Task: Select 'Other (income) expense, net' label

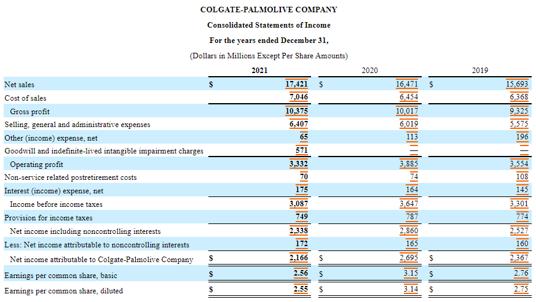Action: (x=50, y=138)
